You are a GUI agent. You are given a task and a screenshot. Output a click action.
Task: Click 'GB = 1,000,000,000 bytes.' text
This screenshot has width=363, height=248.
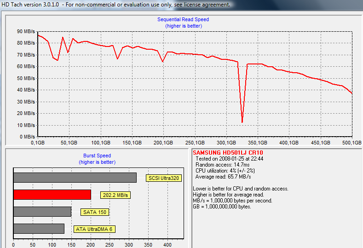222,207
